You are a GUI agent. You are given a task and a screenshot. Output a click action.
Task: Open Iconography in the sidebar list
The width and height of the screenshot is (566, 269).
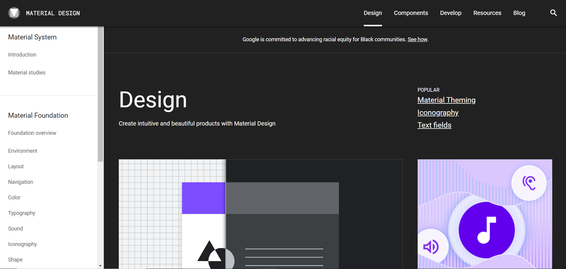point(22,244)
